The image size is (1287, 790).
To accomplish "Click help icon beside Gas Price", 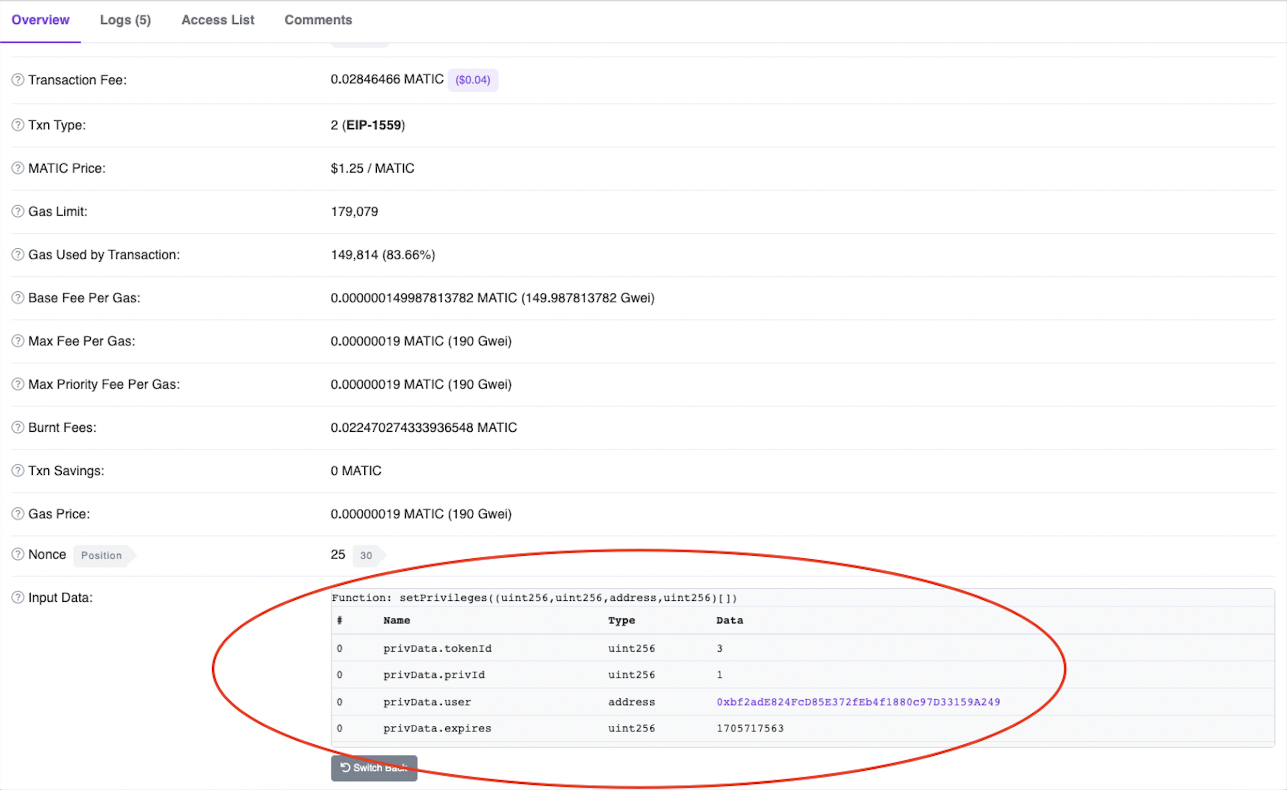I will coord(18,514).
